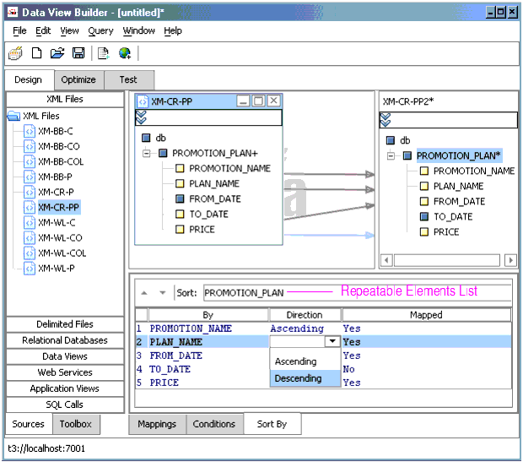Create a new file with the blank page icon

point(36,53)
